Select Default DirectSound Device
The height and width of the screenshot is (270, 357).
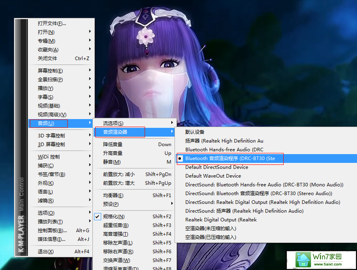(267, 167)
